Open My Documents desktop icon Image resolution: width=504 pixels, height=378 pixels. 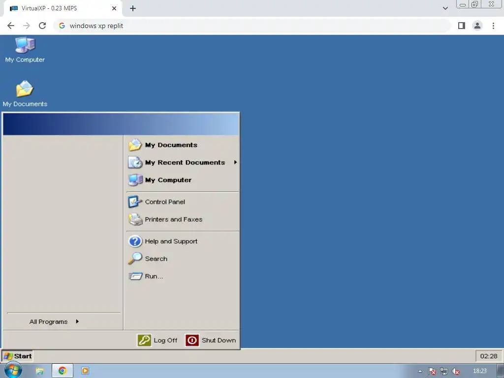coord(25,94)
